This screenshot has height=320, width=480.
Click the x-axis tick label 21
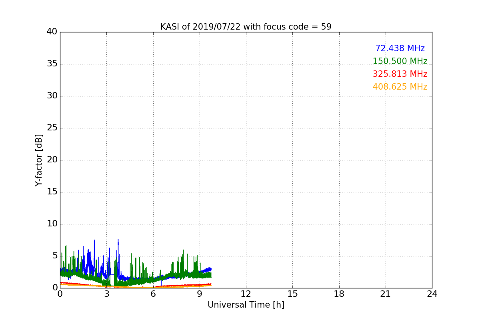pyautogui.click(x=386, y=294)
